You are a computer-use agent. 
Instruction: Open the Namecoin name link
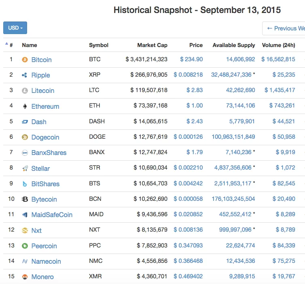(x=46, y=261)
